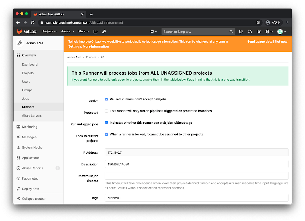Click the Collapse sidebar chevrons icon
The width and height of the screenshot is (305, 221).
18,199
